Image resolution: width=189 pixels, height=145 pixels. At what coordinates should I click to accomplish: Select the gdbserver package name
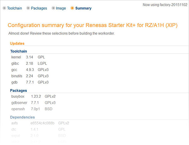19,103
